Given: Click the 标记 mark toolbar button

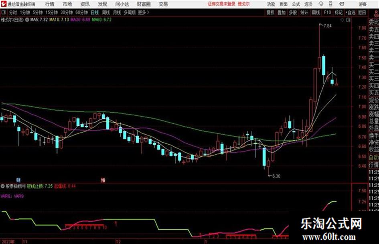Looking at the screenshot, I should [x=338, y=12].
